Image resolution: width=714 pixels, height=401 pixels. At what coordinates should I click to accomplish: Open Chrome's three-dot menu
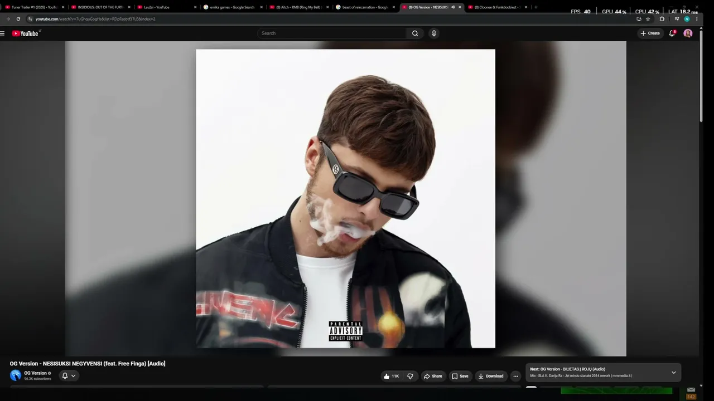point(697,19)
